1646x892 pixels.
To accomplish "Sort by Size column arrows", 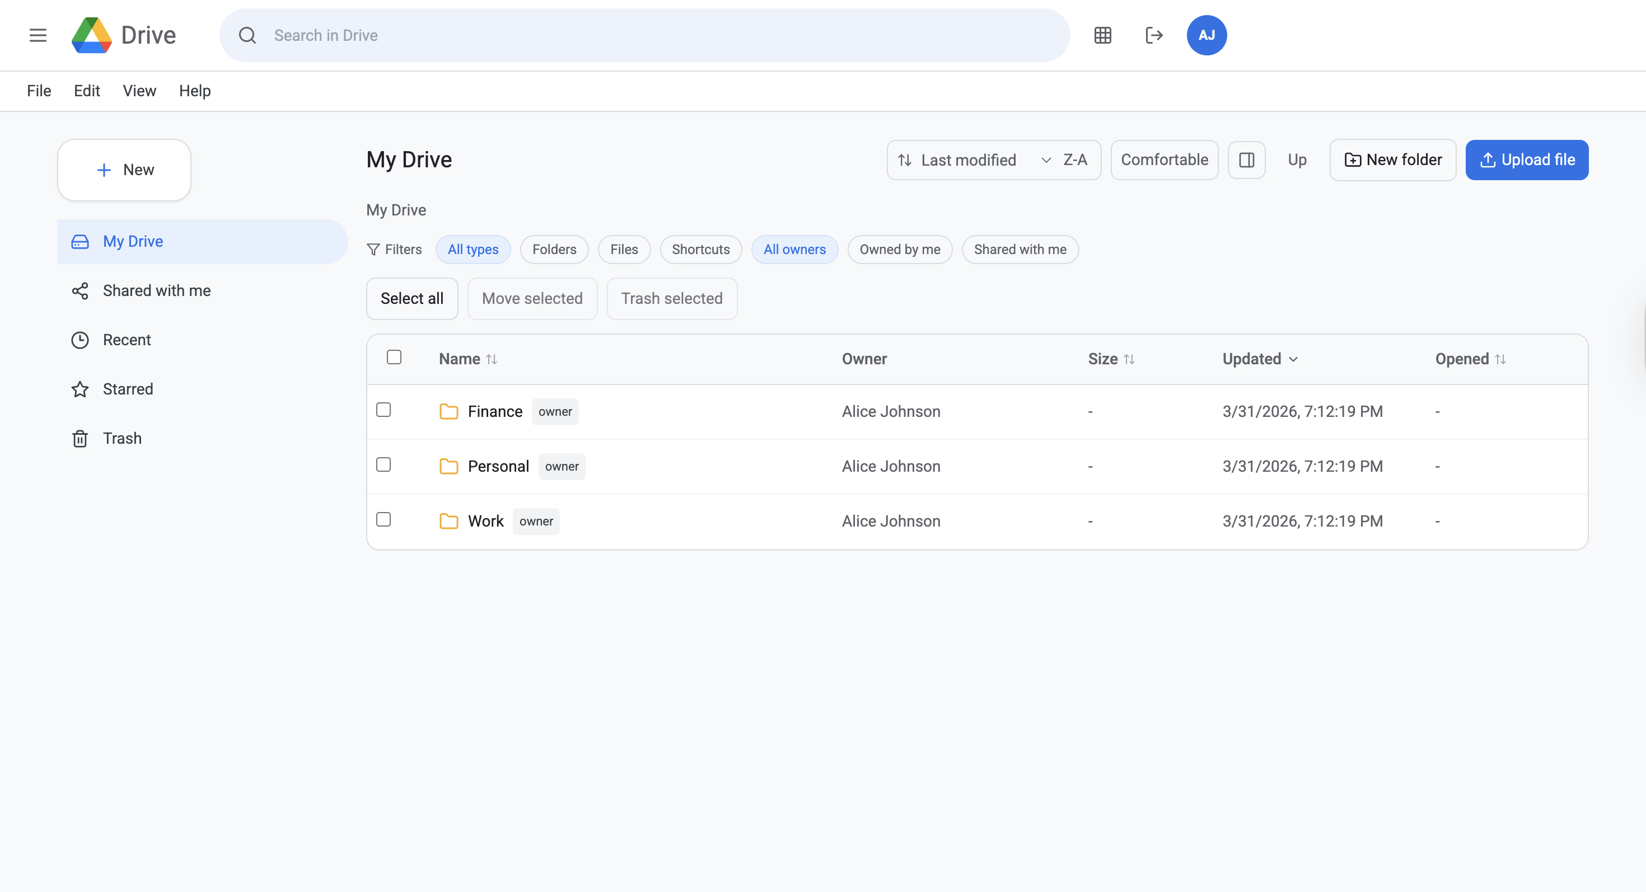I will point(1129,359).
